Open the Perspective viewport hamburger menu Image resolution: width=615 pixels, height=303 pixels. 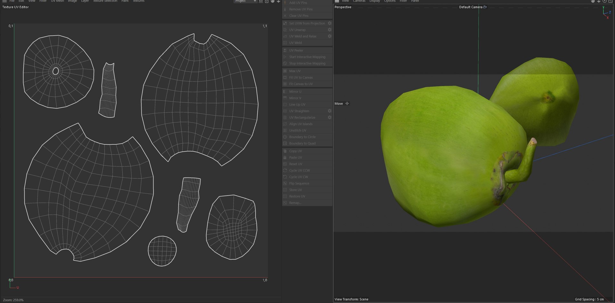pos(337,1)
